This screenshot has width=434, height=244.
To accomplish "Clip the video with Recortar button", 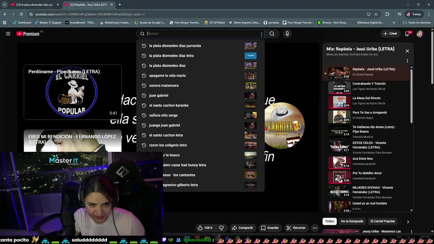I will 296,228.
